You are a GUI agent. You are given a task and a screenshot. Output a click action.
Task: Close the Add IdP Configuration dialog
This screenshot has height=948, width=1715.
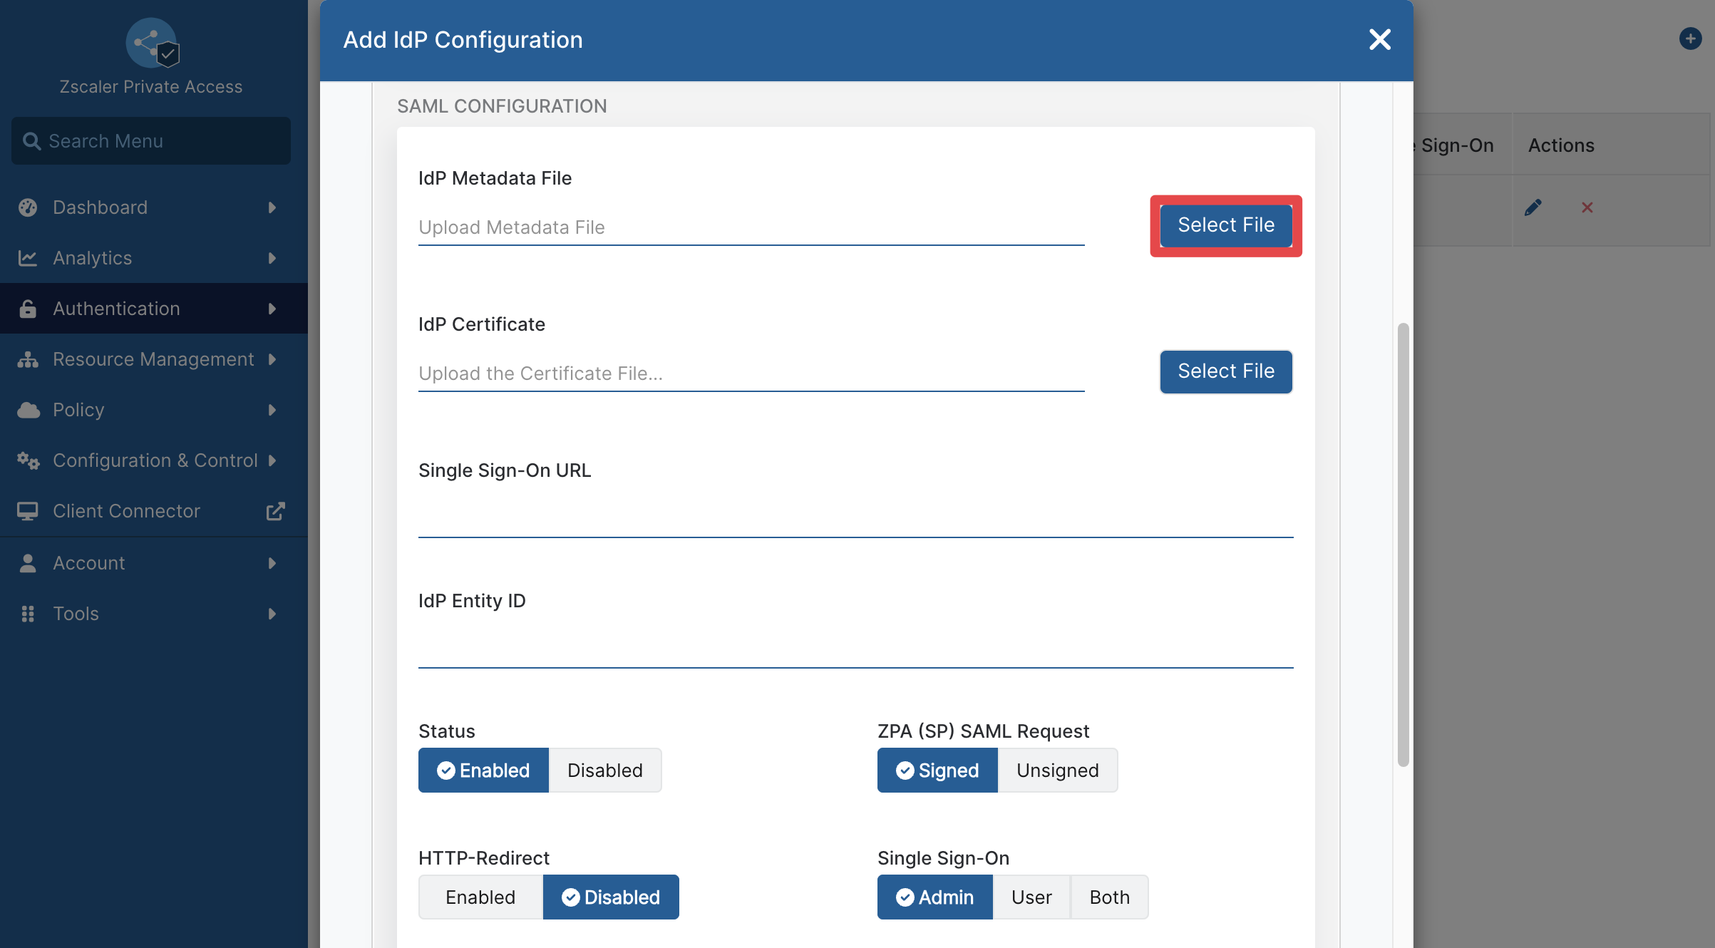[1380, 39]
